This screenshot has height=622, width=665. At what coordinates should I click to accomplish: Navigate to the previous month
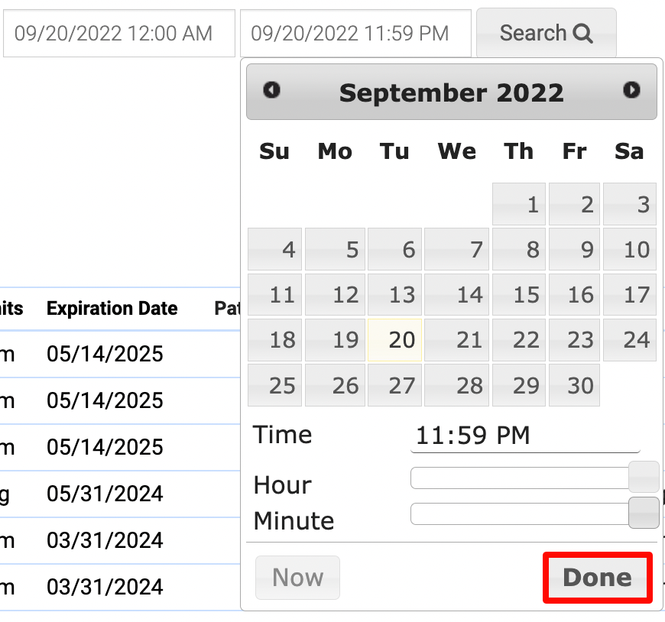pos(273,91)
